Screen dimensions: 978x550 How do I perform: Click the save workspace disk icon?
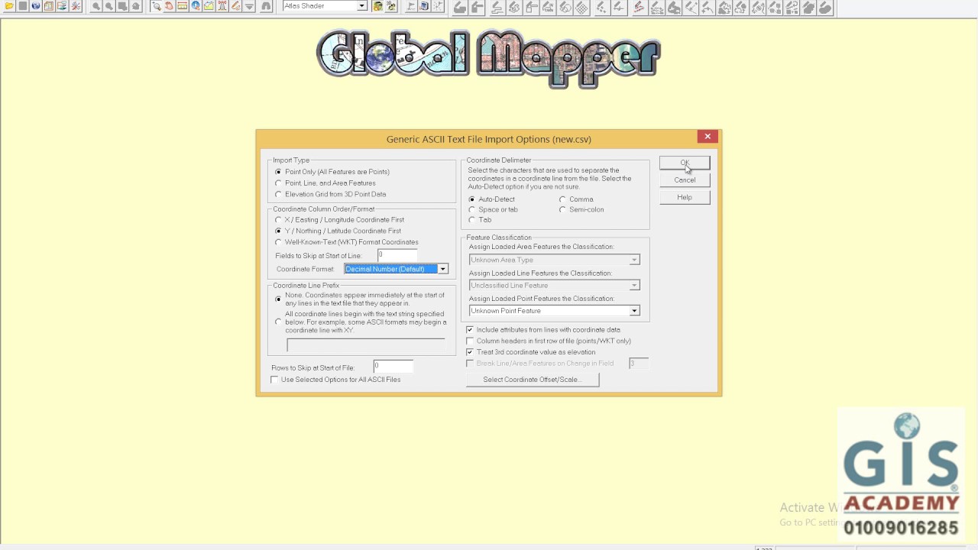point(23,6)
